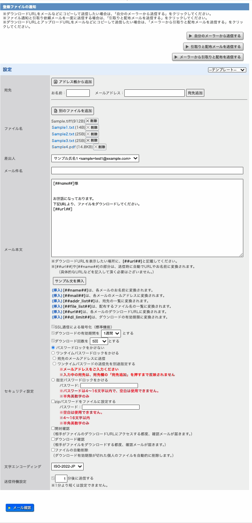Click the resize grip of メール本文 textarea
The height and width of the screenshot is (523, 252).
(x=241, y=255)
